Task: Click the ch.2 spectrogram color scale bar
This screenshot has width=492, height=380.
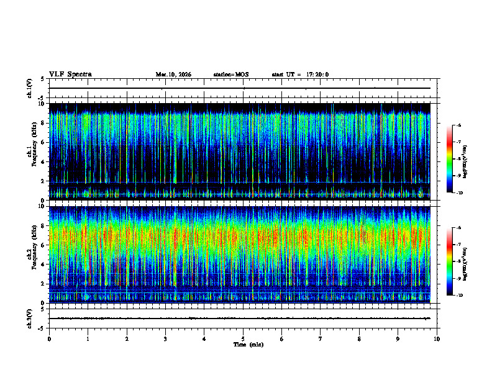Action: (450, 261)
